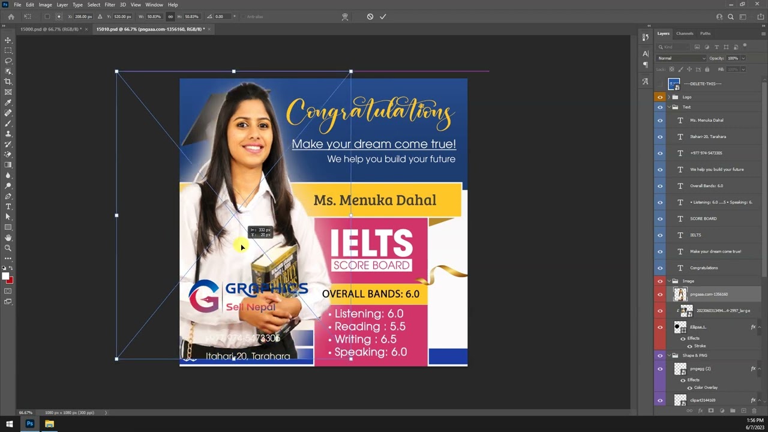
Task: Click the Delete layer trash icon
Action: click(754, 411)
